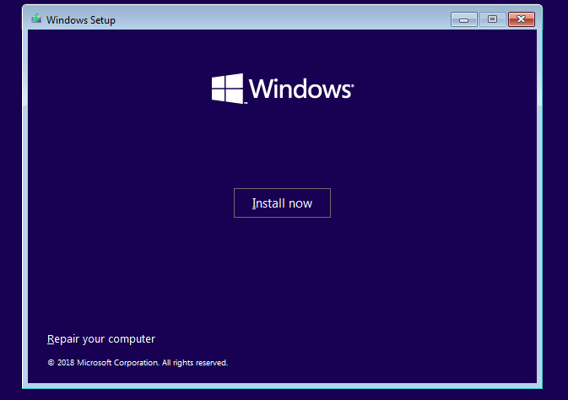This screenshot has width=568, height=400.
Task: Click the Windows Setup title text
Action: tap(81, 20)
